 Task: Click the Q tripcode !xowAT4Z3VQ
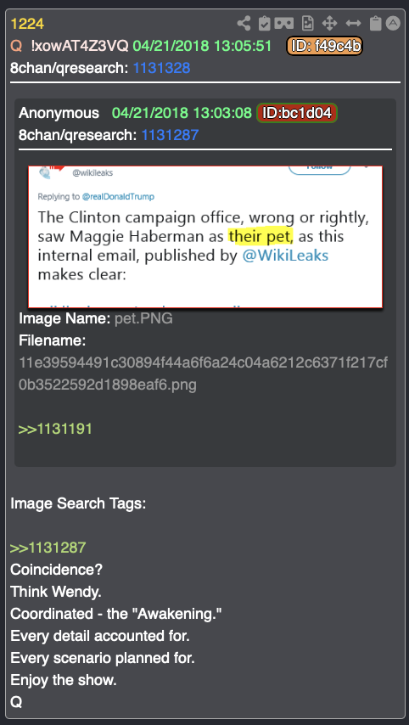(x=80, y=46)
